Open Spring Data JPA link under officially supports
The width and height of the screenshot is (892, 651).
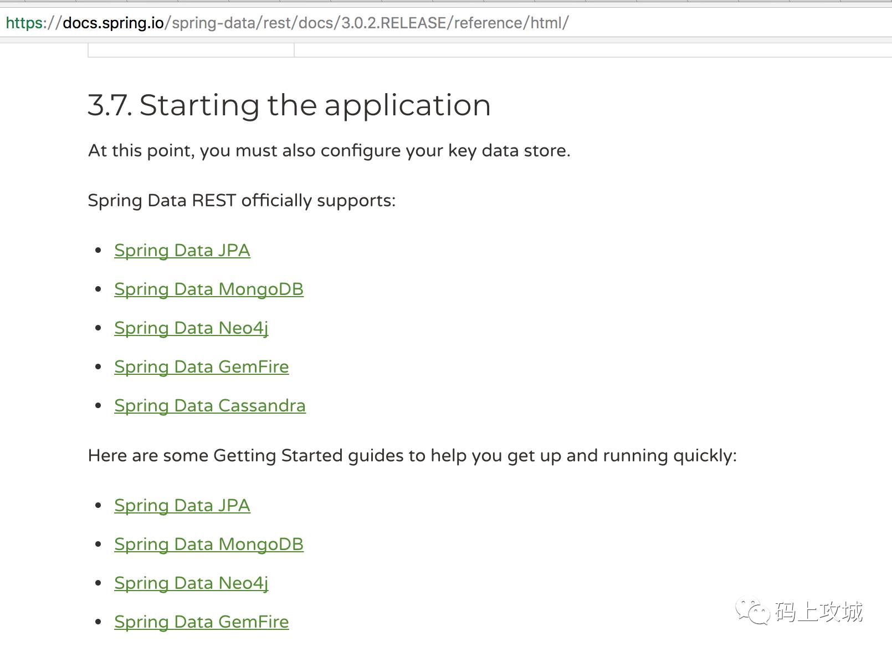182,251
